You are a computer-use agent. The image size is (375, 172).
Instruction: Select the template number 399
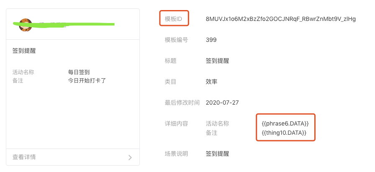pyautogui.click(x=211, y=40)
